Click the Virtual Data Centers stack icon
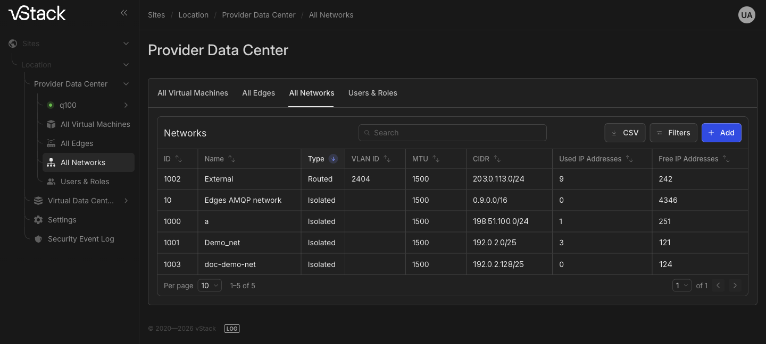Viewport: 766px width, 344px height. click(x=38, y=201)
